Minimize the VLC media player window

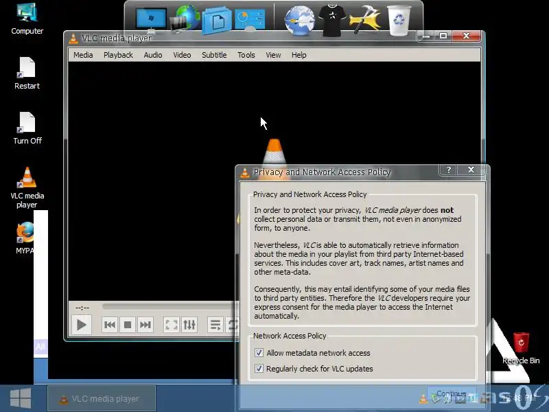pos(426,36)
